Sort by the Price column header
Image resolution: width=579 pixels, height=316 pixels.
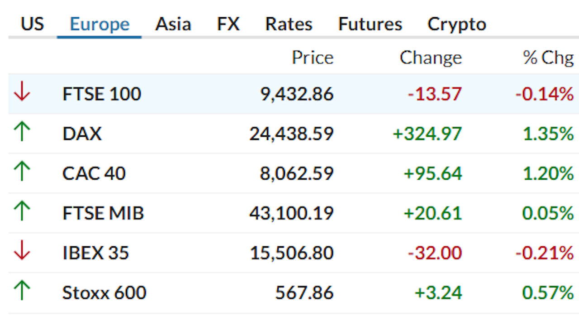pos(313,57)
